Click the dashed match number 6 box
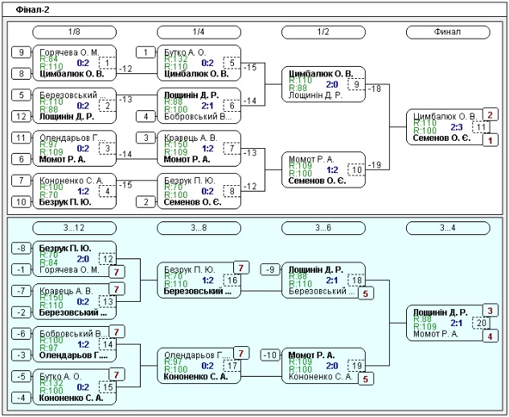This screenshot has width=509, height=417. pos(232,105)
